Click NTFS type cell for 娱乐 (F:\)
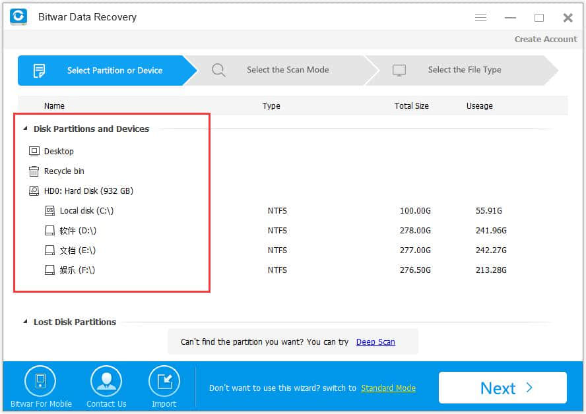Screen dimensions: 586x414 (x=277, y=270)
